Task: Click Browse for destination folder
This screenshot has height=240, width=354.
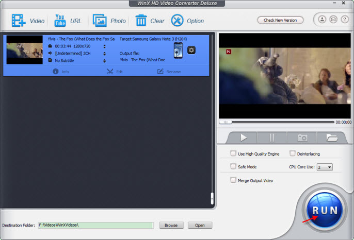Action: click(x=171, y=225)
